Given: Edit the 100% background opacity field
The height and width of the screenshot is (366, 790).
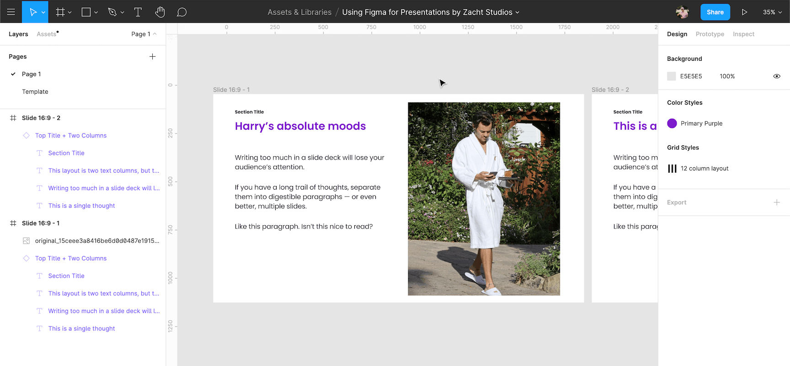Looking at the screenshot, I should 727,76.
